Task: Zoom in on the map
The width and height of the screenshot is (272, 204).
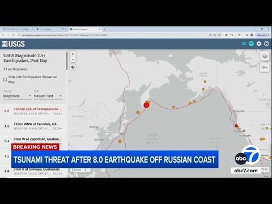Action: click(x=73, y=54)
